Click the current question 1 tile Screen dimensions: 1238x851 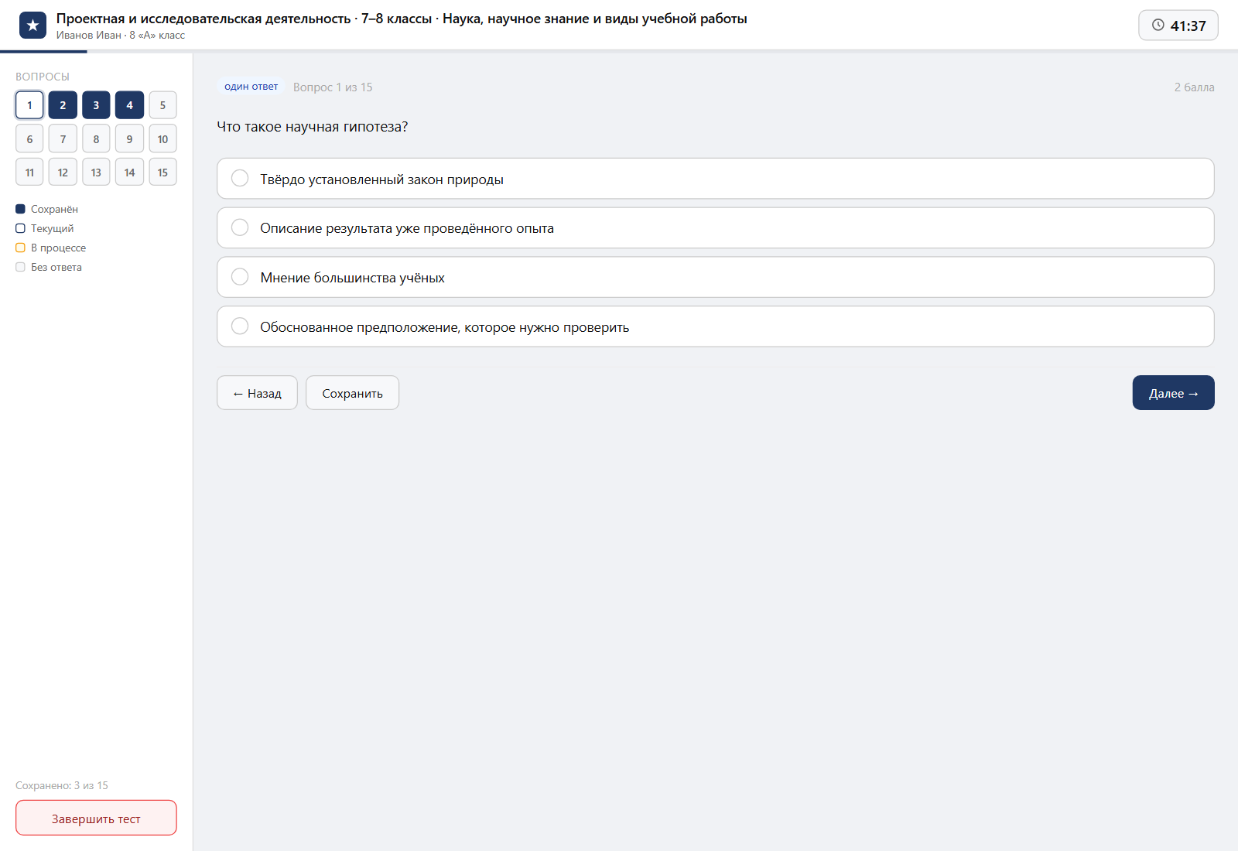coord(29,105)
